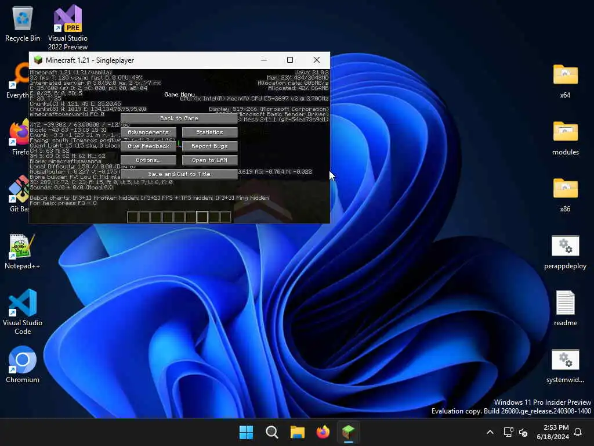594x446 pixels.
Task: Show hidden system tray icons
Action: pyautogui.click(x=490, y=432)
